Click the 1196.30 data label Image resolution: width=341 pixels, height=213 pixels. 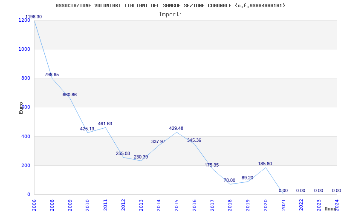(34, 17)
